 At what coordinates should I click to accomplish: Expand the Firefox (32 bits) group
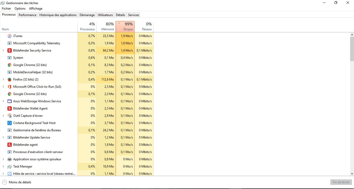[3, 79]
